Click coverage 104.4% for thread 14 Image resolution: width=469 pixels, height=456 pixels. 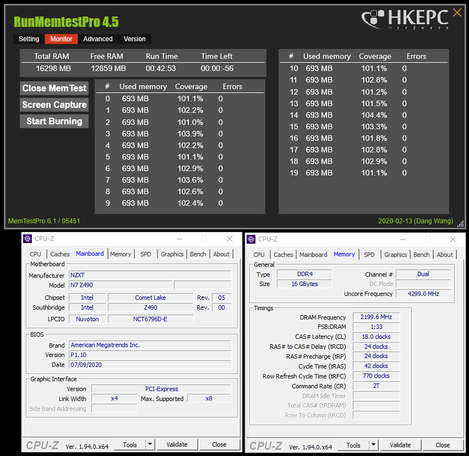click(374, 115)
